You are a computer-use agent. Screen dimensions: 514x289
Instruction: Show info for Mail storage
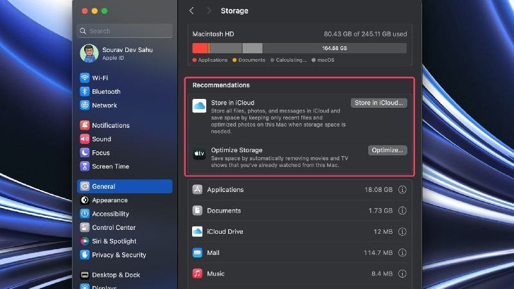tap(402, 252)
